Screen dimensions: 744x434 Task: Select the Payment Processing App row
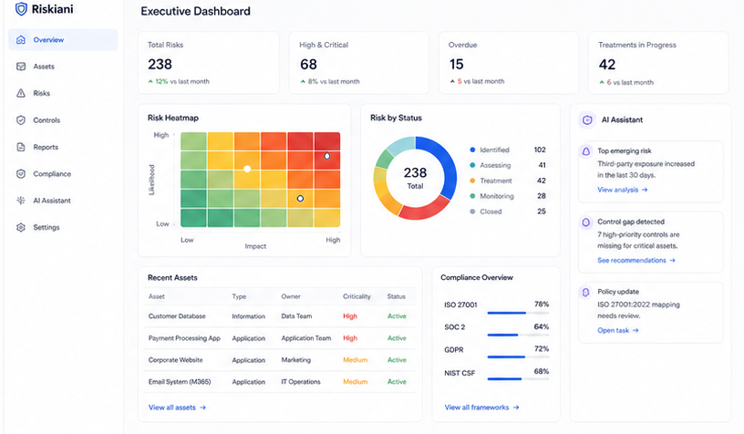[x=280, y=338]
